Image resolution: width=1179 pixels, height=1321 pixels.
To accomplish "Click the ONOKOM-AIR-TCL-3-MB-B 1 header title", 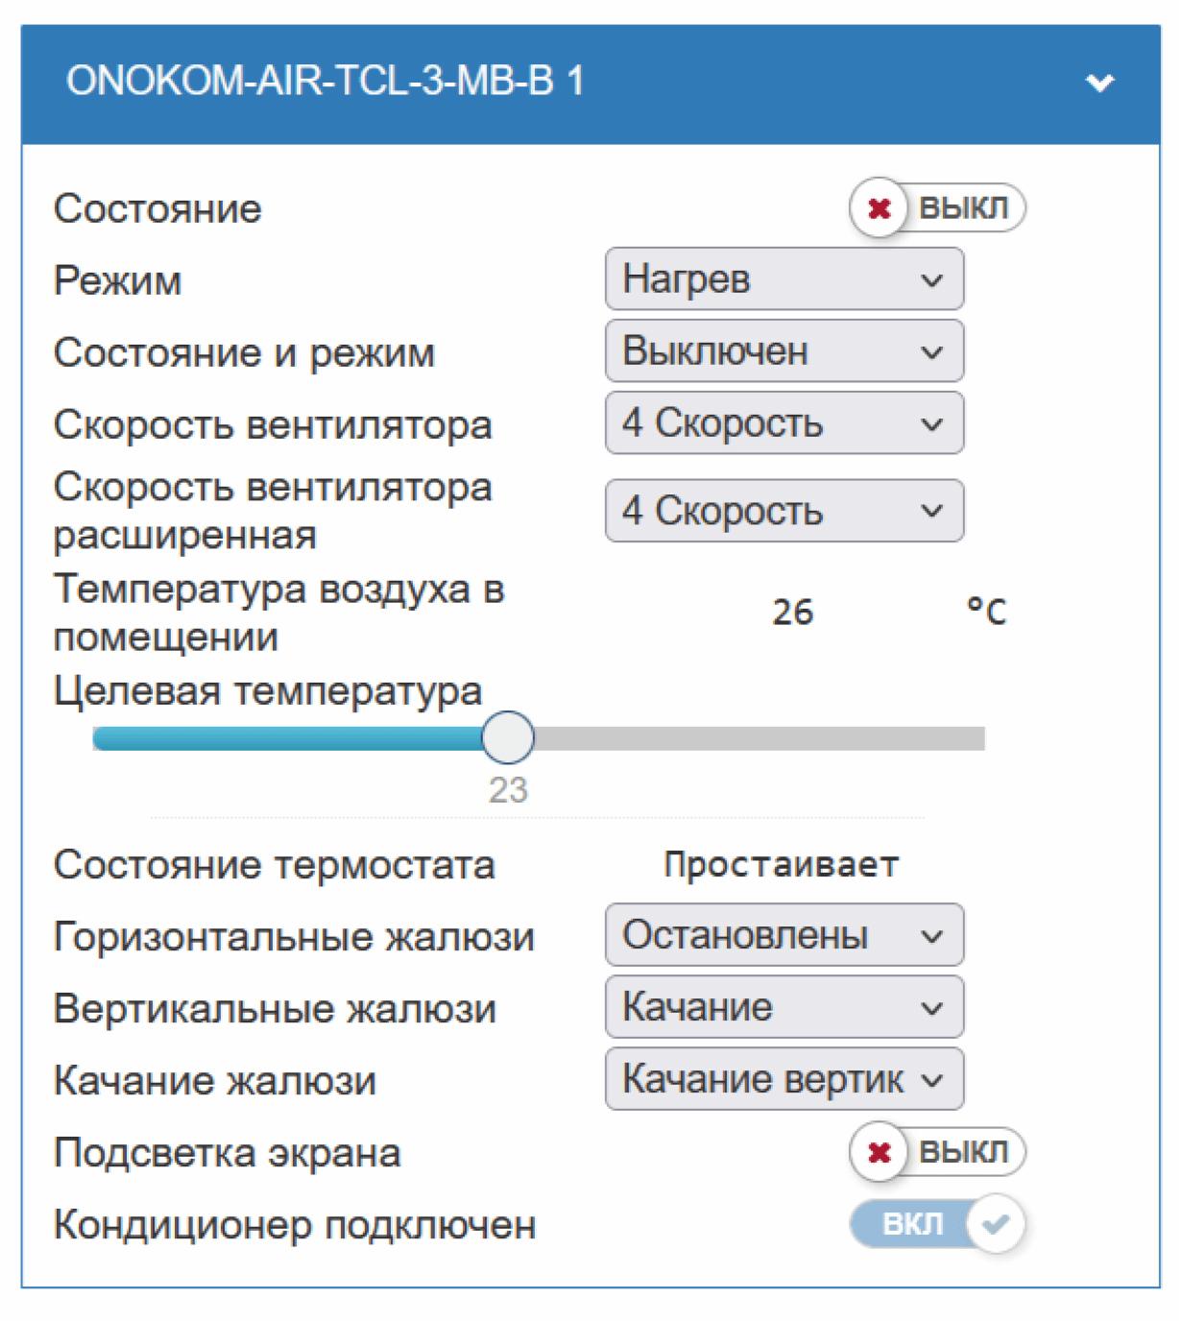I will click(325, 82).
